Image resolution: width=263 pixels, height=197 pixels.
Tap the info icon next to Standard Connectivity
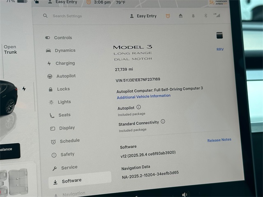[163, 121]
